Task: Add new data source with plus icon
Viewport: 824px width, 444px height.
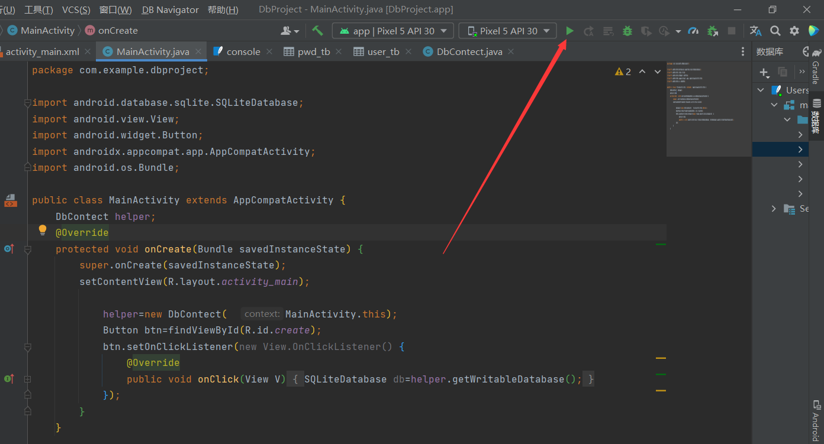Action: 764,72
